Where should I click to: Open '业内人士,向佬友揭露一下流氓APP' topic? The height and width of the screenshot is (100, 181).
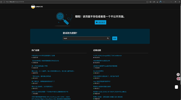[x=50, y=92]
